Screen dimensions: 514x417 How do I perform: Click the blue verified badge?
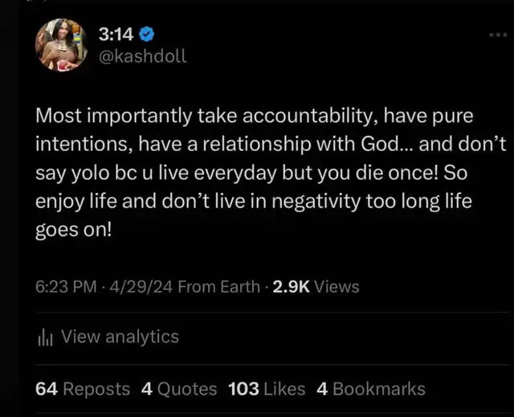145,34
